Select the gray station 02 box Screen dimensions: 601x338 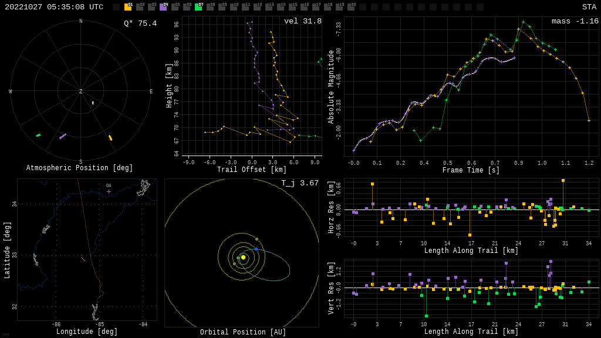[140, 7]
